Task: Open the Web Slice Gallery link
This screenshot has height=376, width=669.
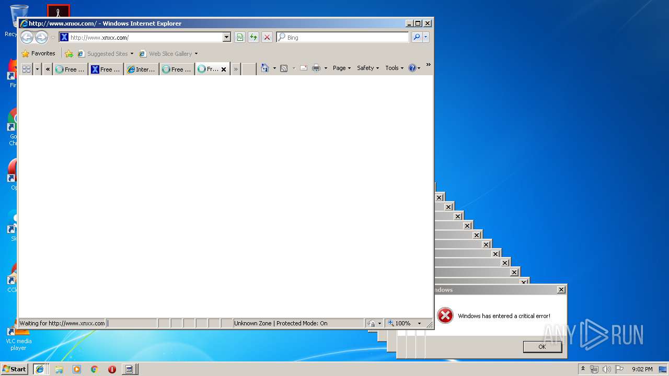Action: coord(168,53)
